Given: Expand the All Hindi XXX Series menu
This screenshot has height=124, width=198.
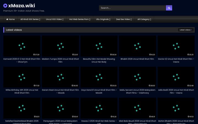Looking at the screenshot, I should 30,19.
